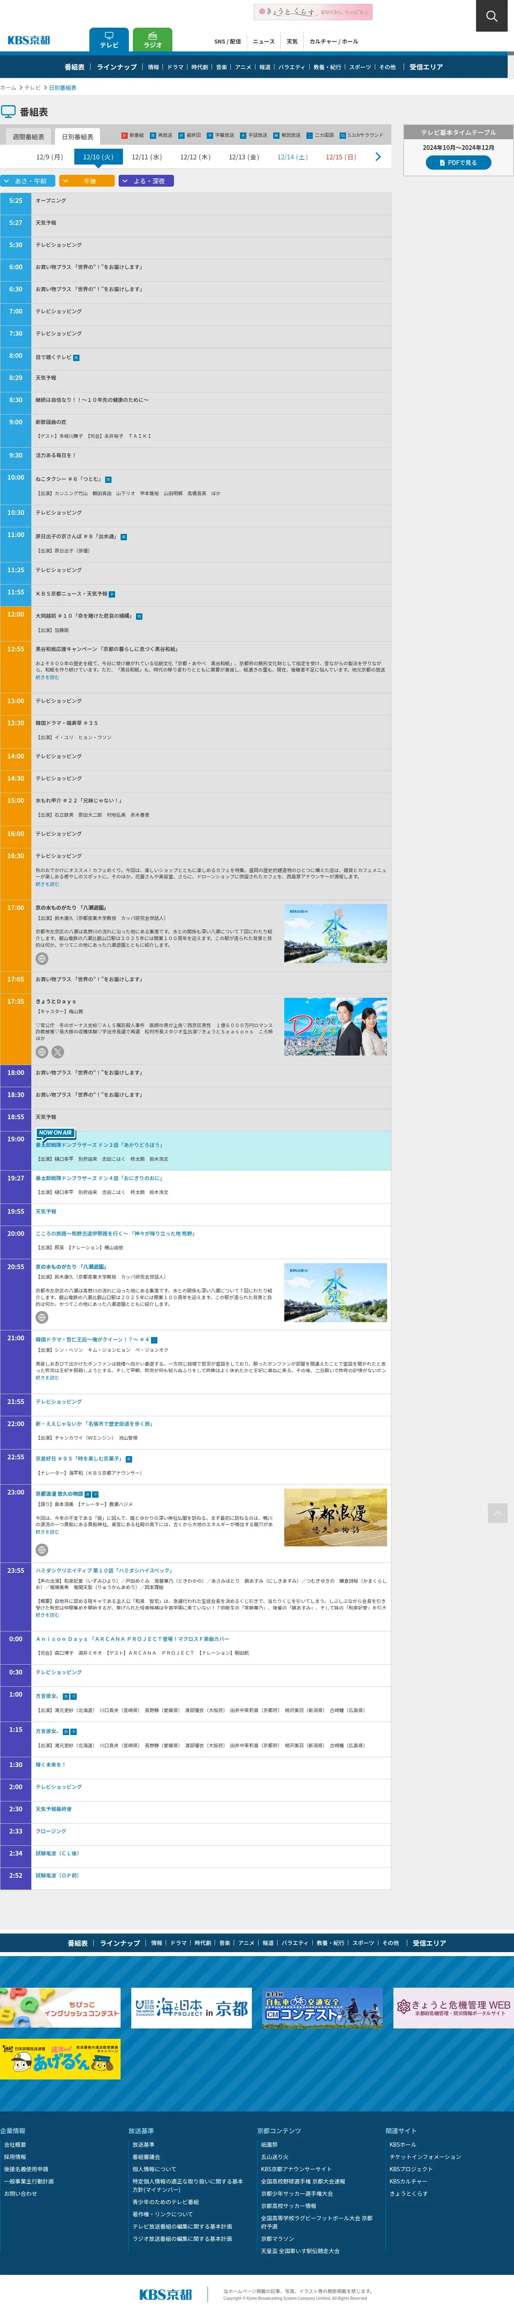Open ラインナップ in the top navy navigation bar
The height and width of the screenshot is (2314, 514).
(x=117, y=67)
